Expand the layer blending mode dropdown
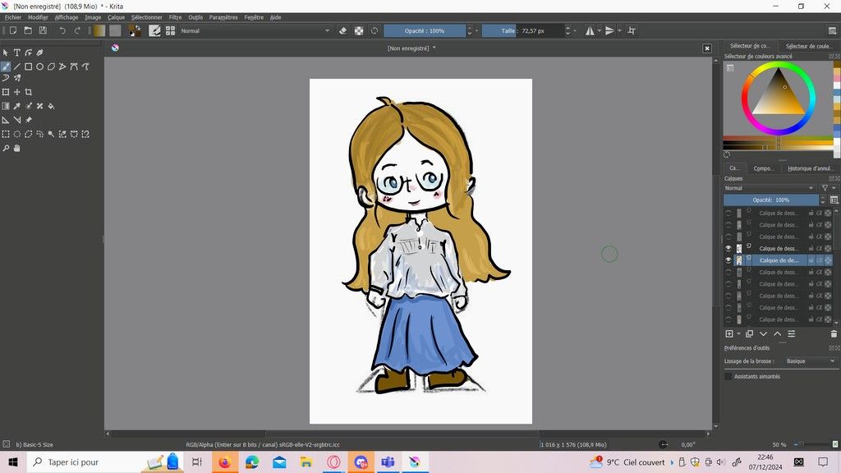841x473 pixels. pos(770,188)
